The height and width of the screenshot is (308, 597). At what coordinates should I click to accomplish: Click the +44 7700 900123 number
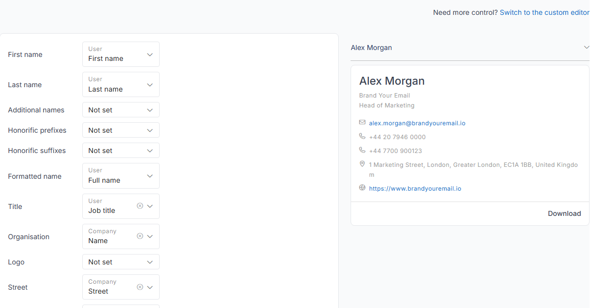point(395,151)
